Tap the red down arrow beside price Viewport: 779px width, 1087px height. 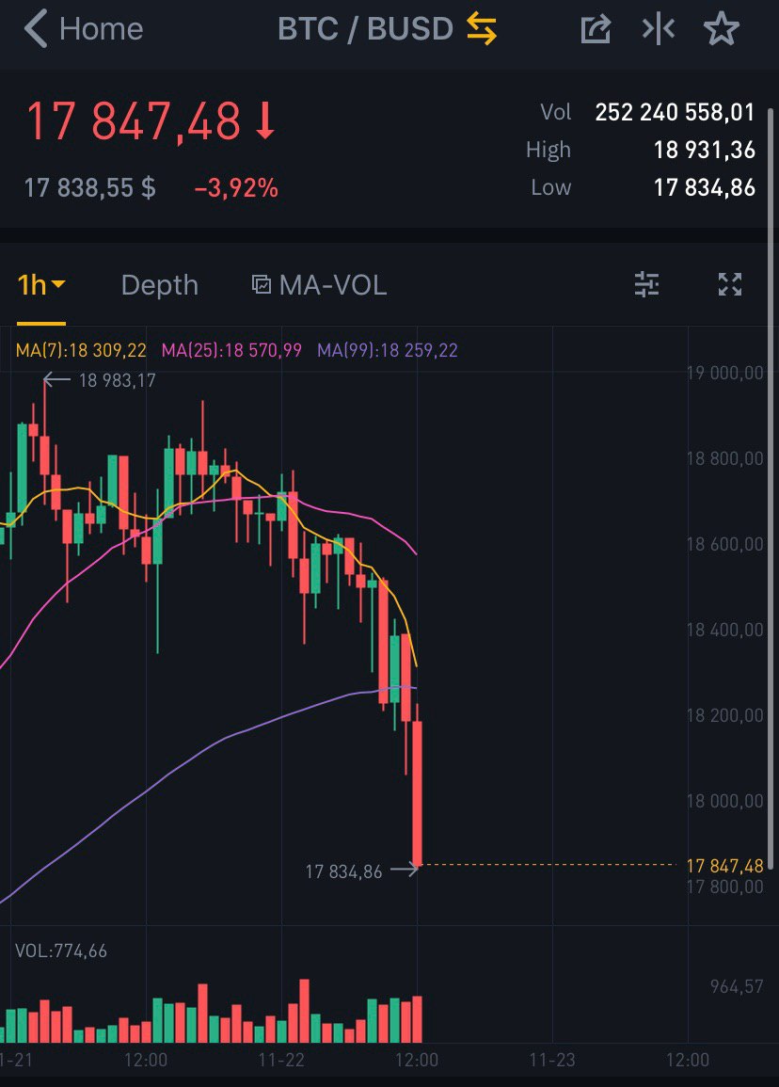point(265,123)
